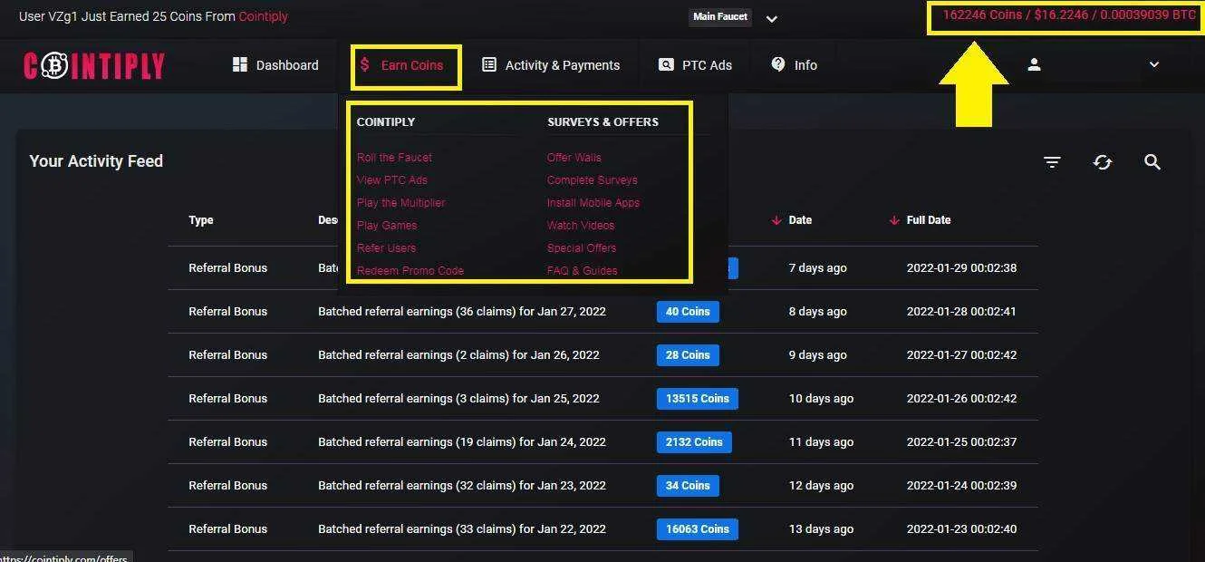Expand the account dropdown chevron
Viewport: 1205px width, 562px height.
click(1154, 64)
